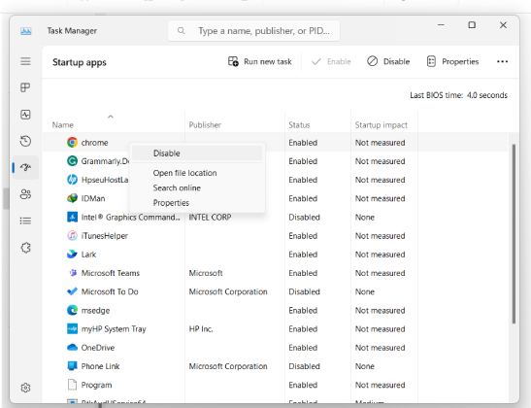Open the Details page icon

coord(25,221)
